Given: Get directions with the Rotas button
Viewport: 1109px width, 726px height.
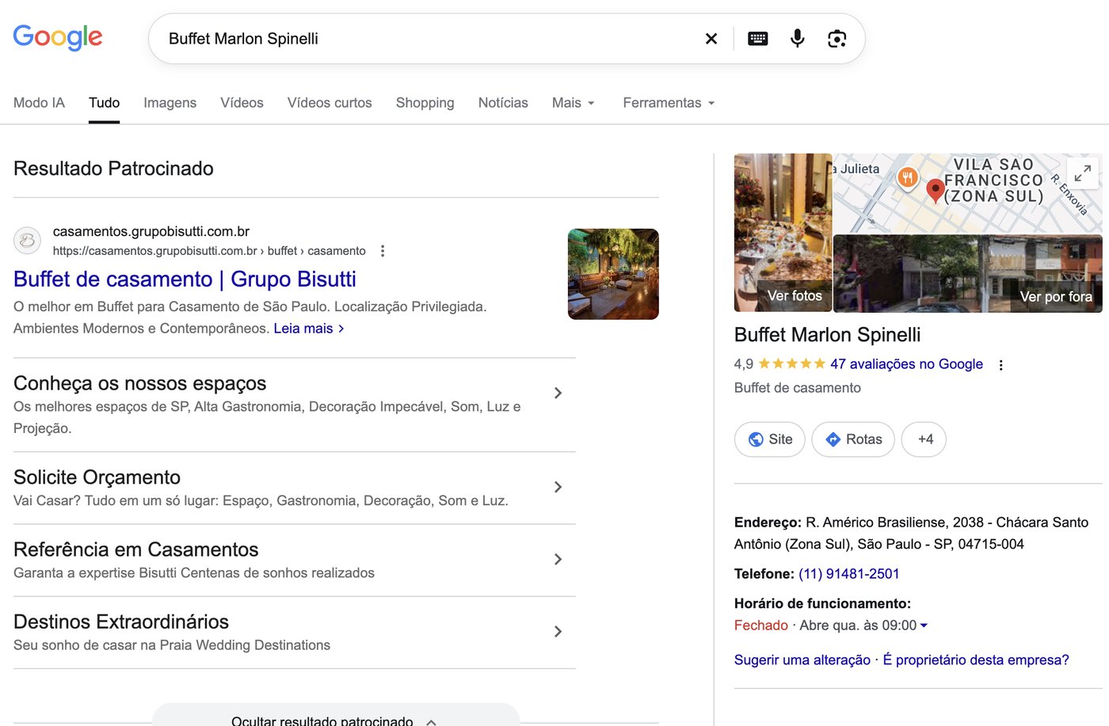Looking at the screenshot, I should [853, 439].
